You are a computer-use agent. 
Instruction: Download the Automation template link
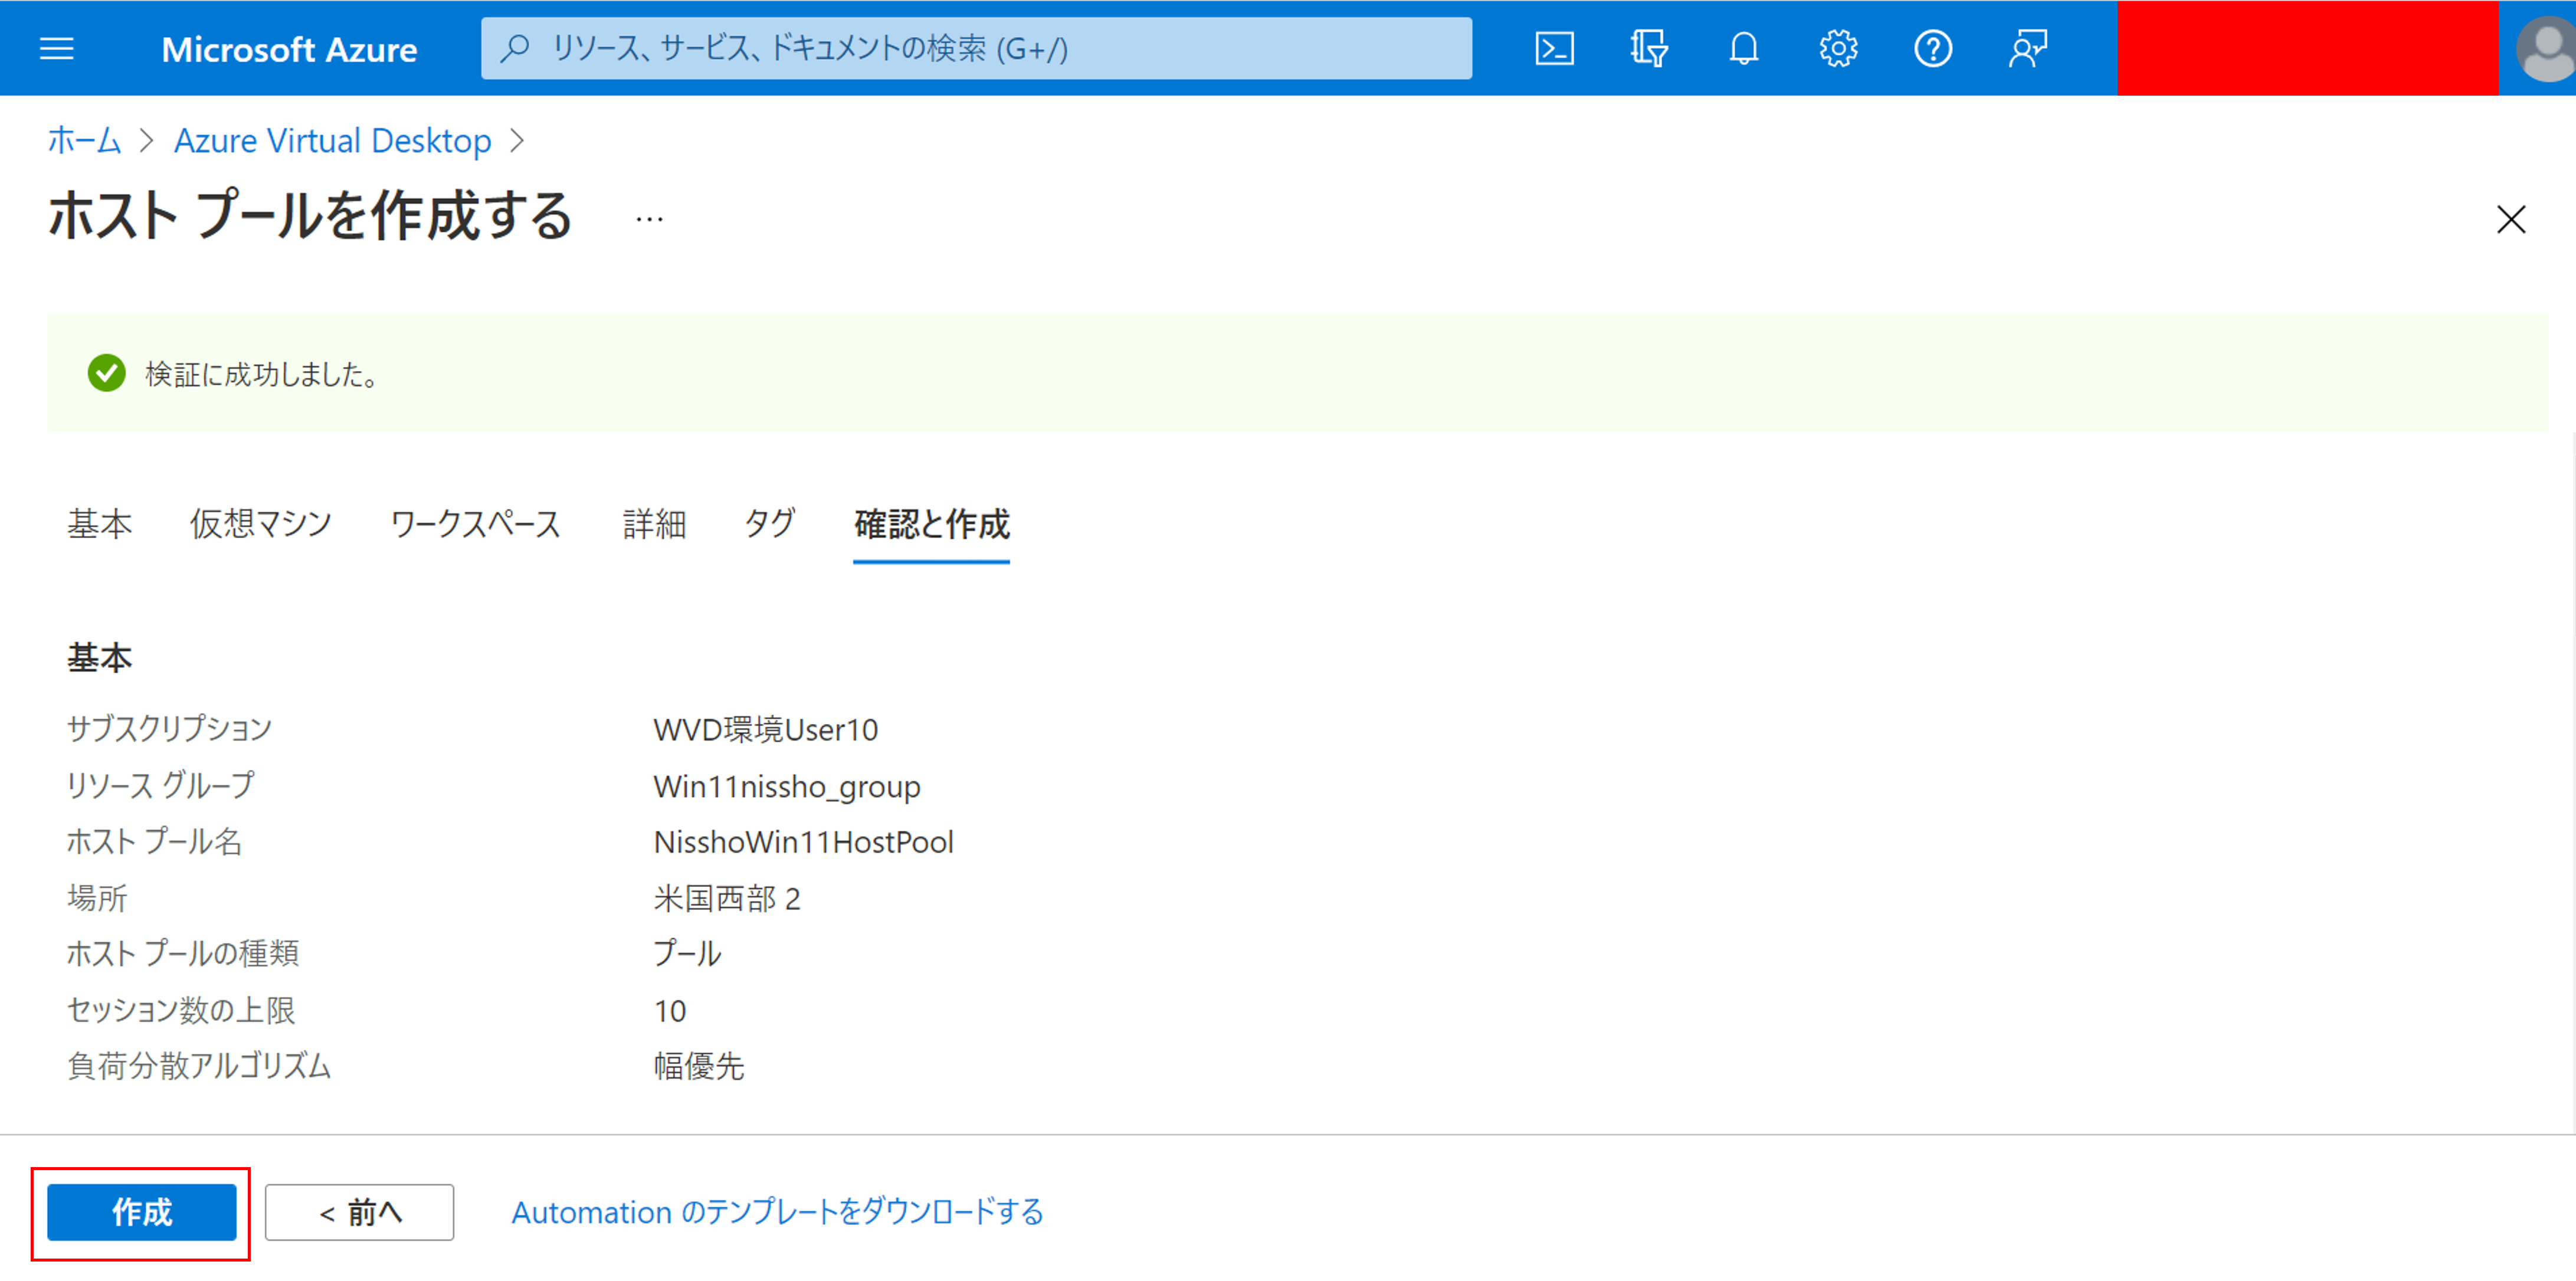pos(777,1212)
